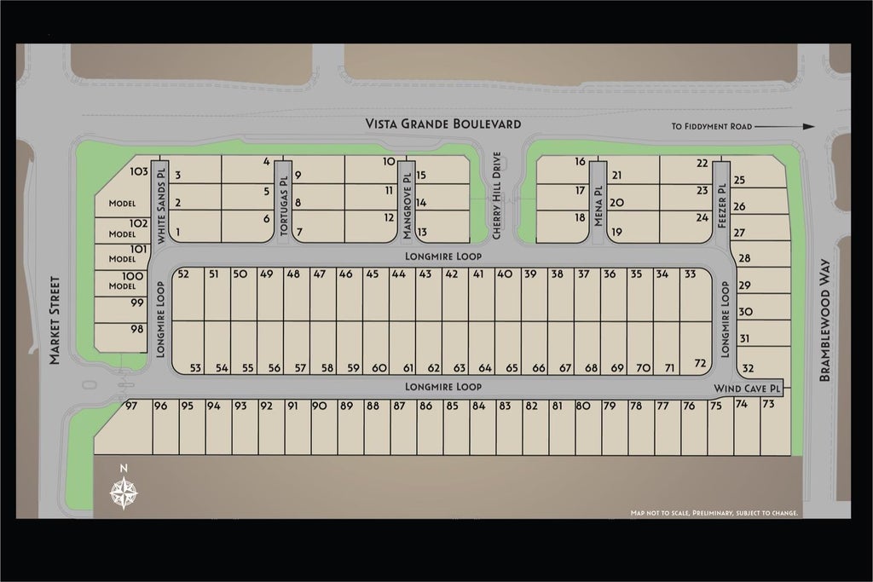Click the Vista Grande Boulevard label
Screen dimensions: 873x582
pos(443,124)
